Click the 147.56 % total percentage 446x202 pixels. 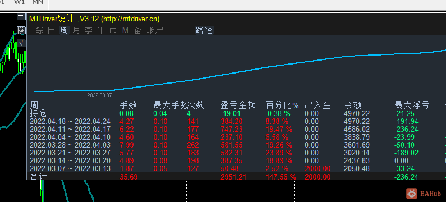click(x=281, y=177)
